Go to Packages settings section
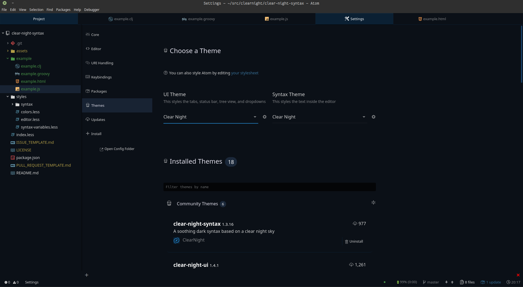The image size is (523, 287). [117, 91]
